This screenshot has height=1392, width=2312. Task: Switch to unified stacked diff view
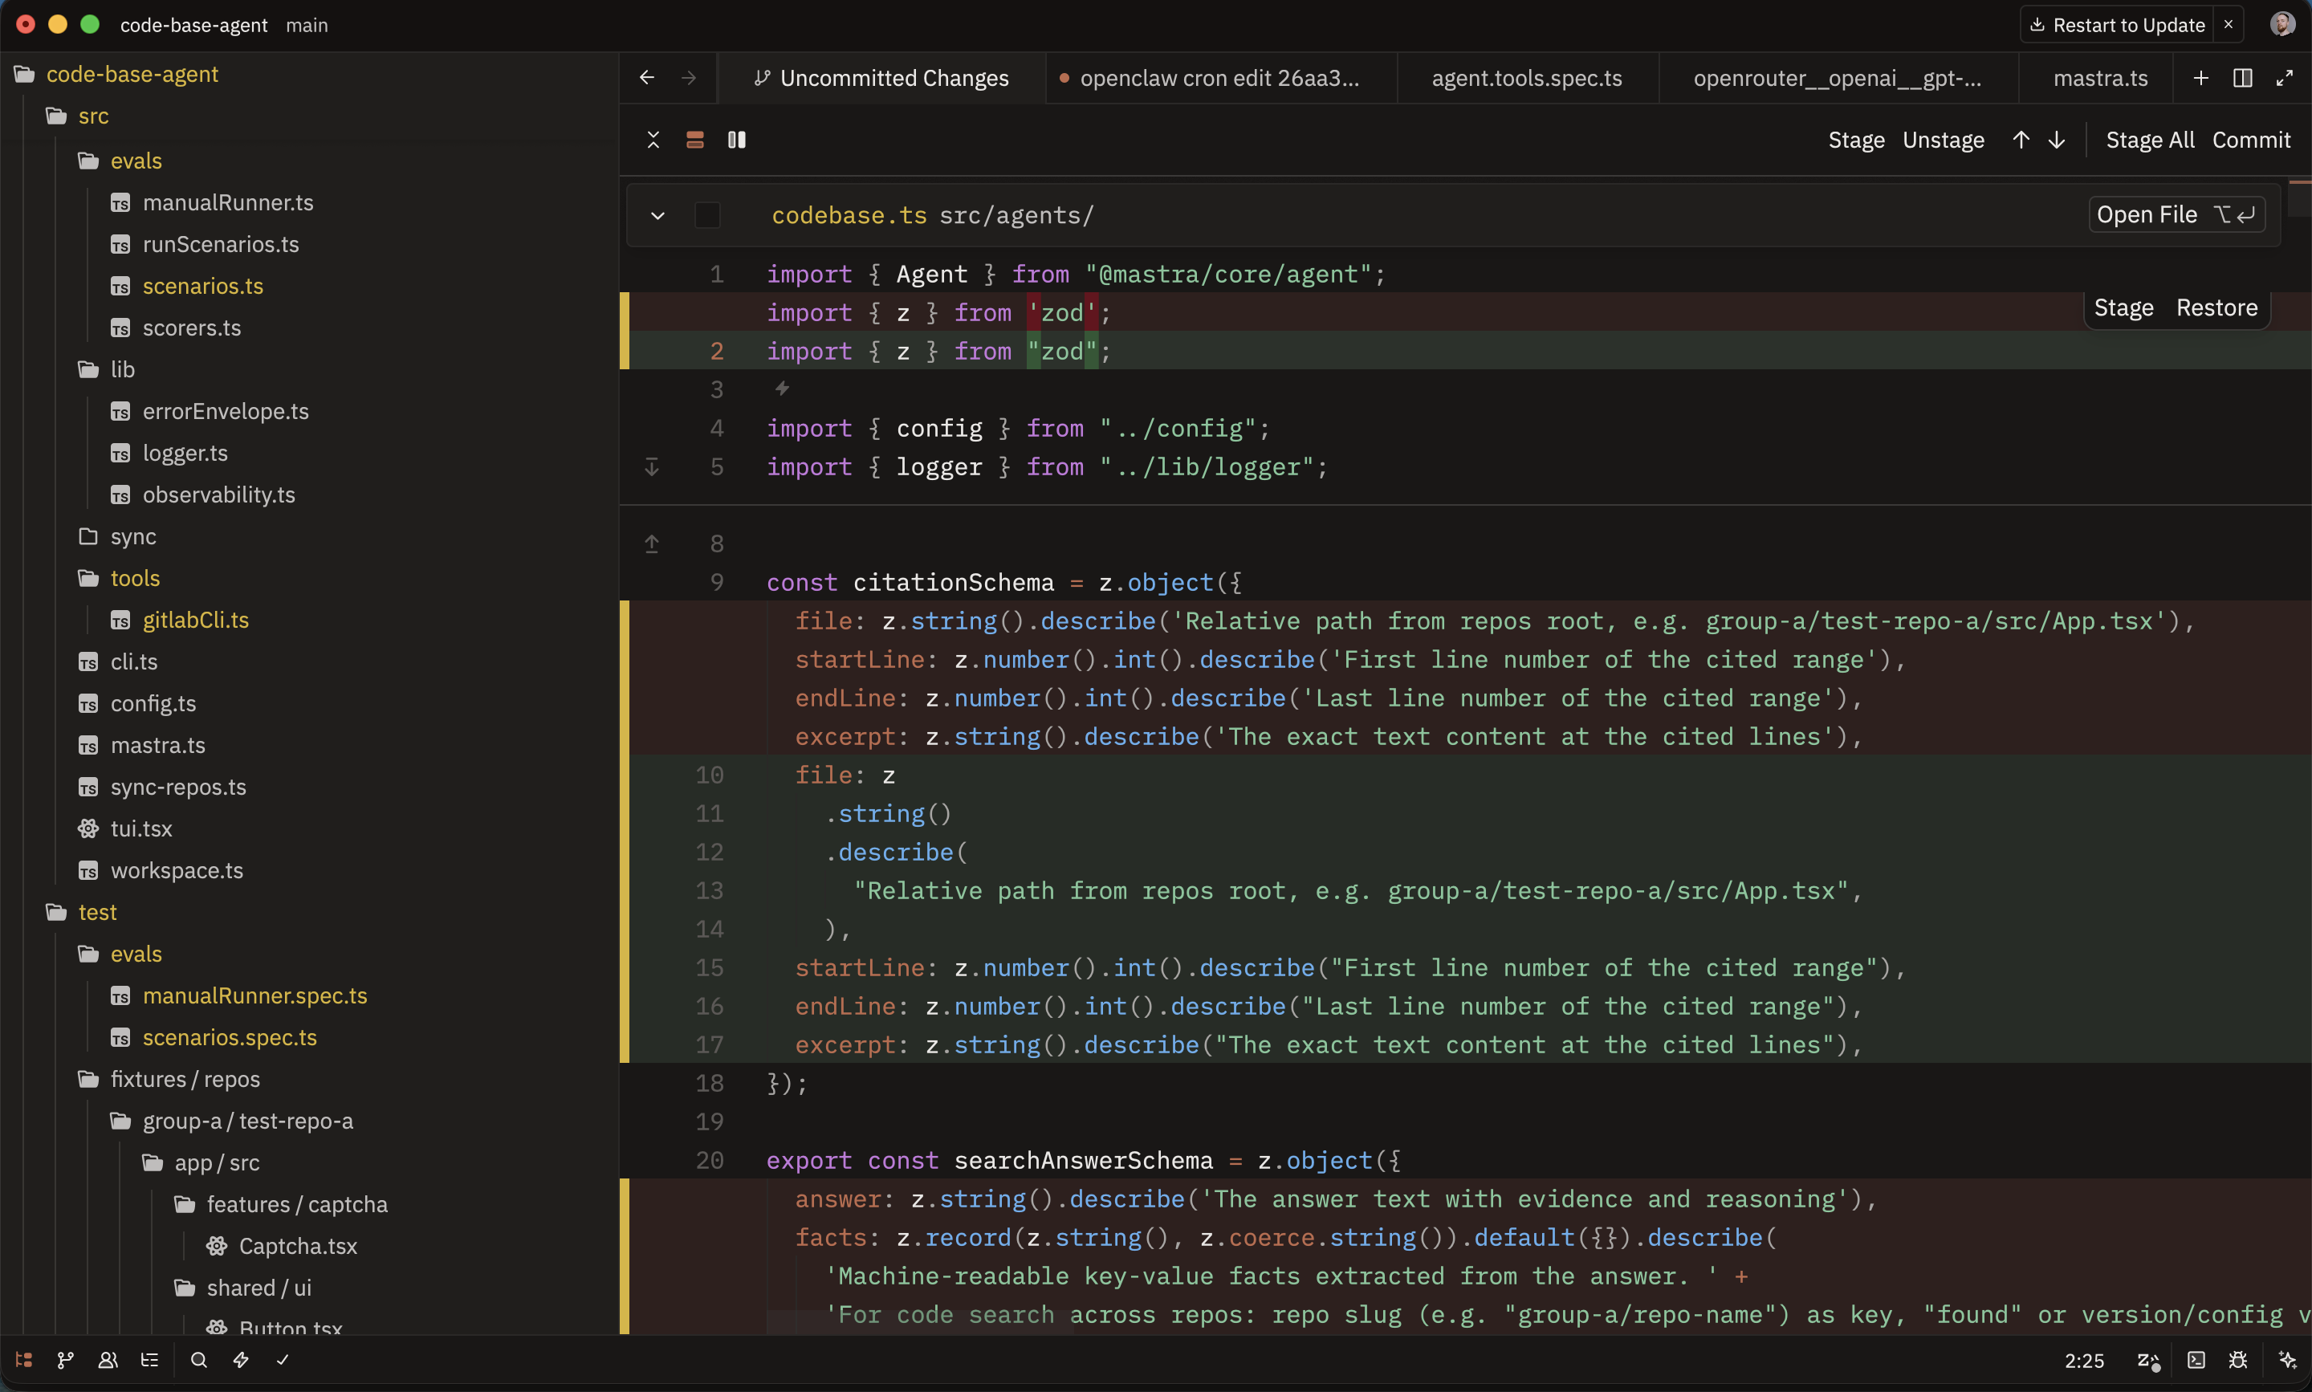point(695,140)
